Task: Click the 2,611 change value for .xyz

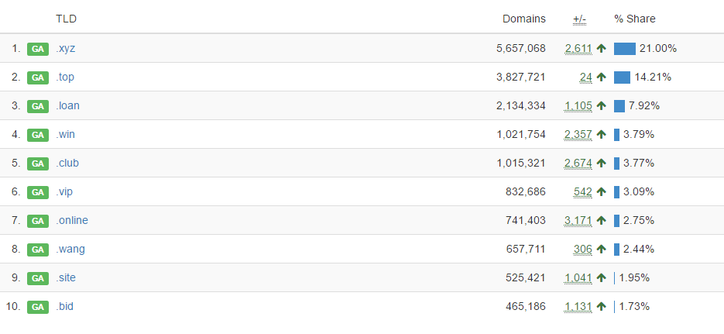Action: click(578, 49)
